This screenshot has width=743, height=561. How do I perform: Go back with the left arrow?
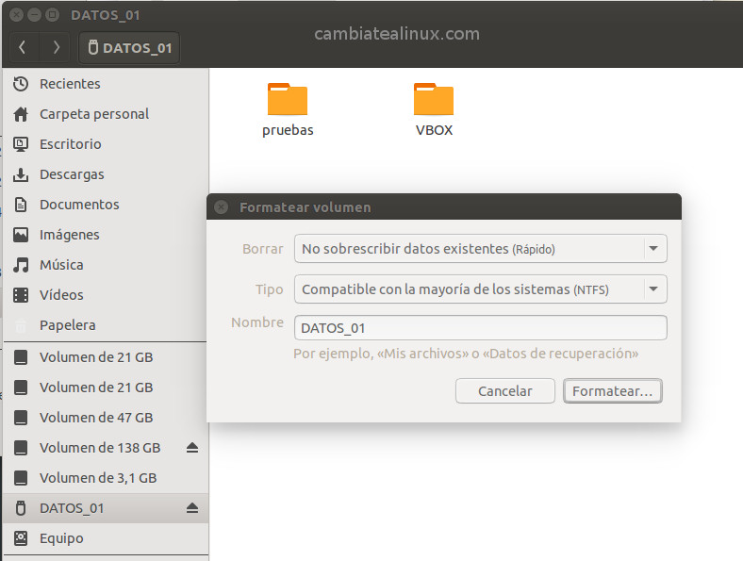point(23,47)
